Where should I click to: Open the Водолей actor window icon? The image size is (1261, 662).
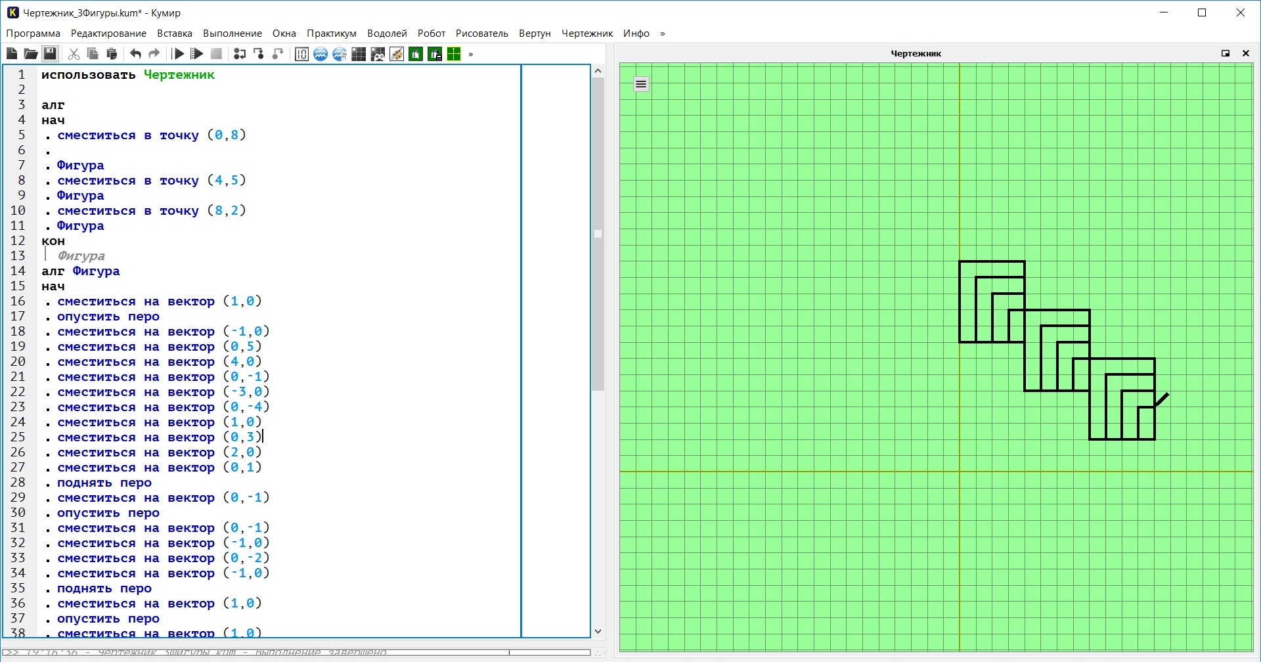tap(321, 54)
